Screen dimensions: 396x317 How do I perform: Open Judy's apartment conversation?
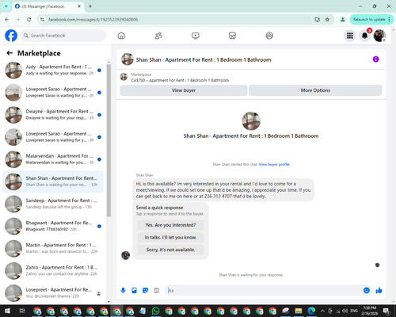click(53, 71)
